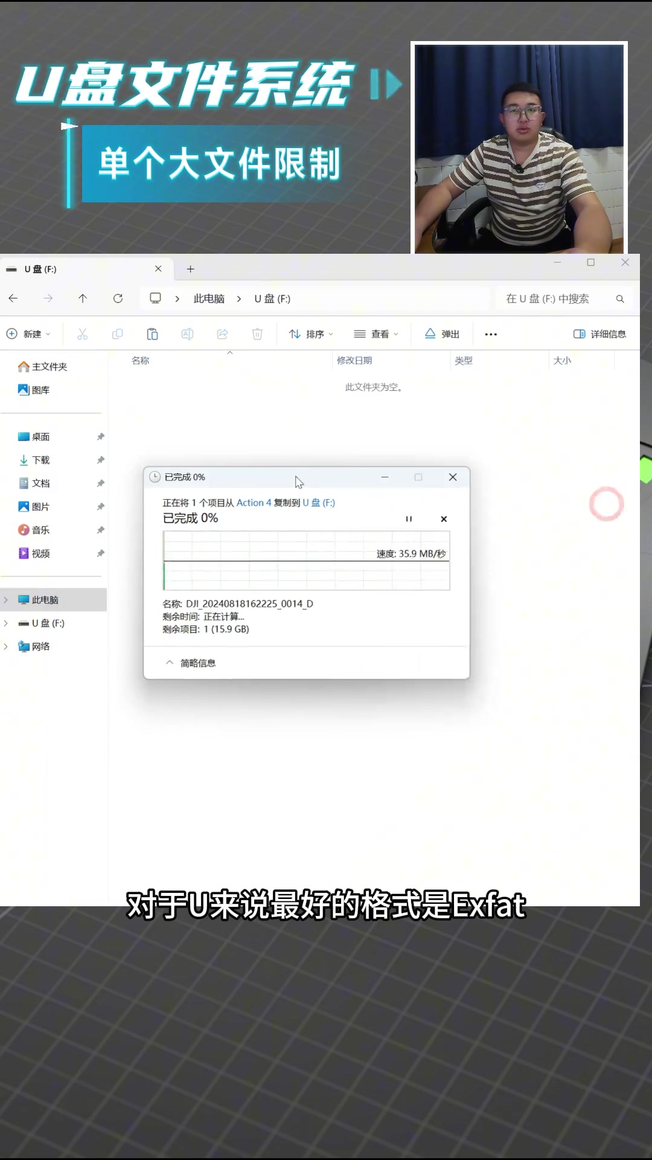Click the search magnifier icon
Image resolution: width=652 pixels, height=1160 pixels.
(620, 299)
